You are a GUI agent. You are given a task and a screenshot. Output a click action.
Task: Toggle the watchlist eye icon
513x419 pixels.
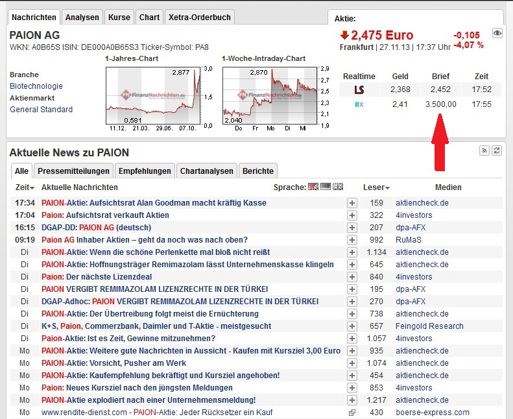point(497,32)
